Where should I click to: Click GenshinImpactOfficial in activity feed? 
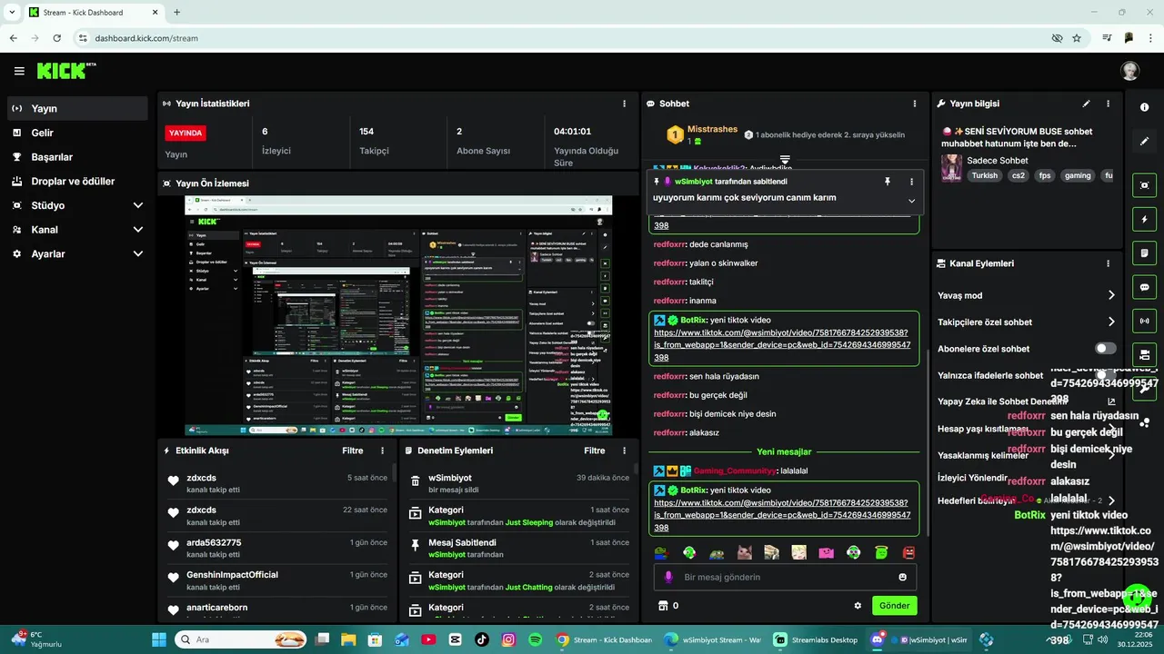(232, 575)
